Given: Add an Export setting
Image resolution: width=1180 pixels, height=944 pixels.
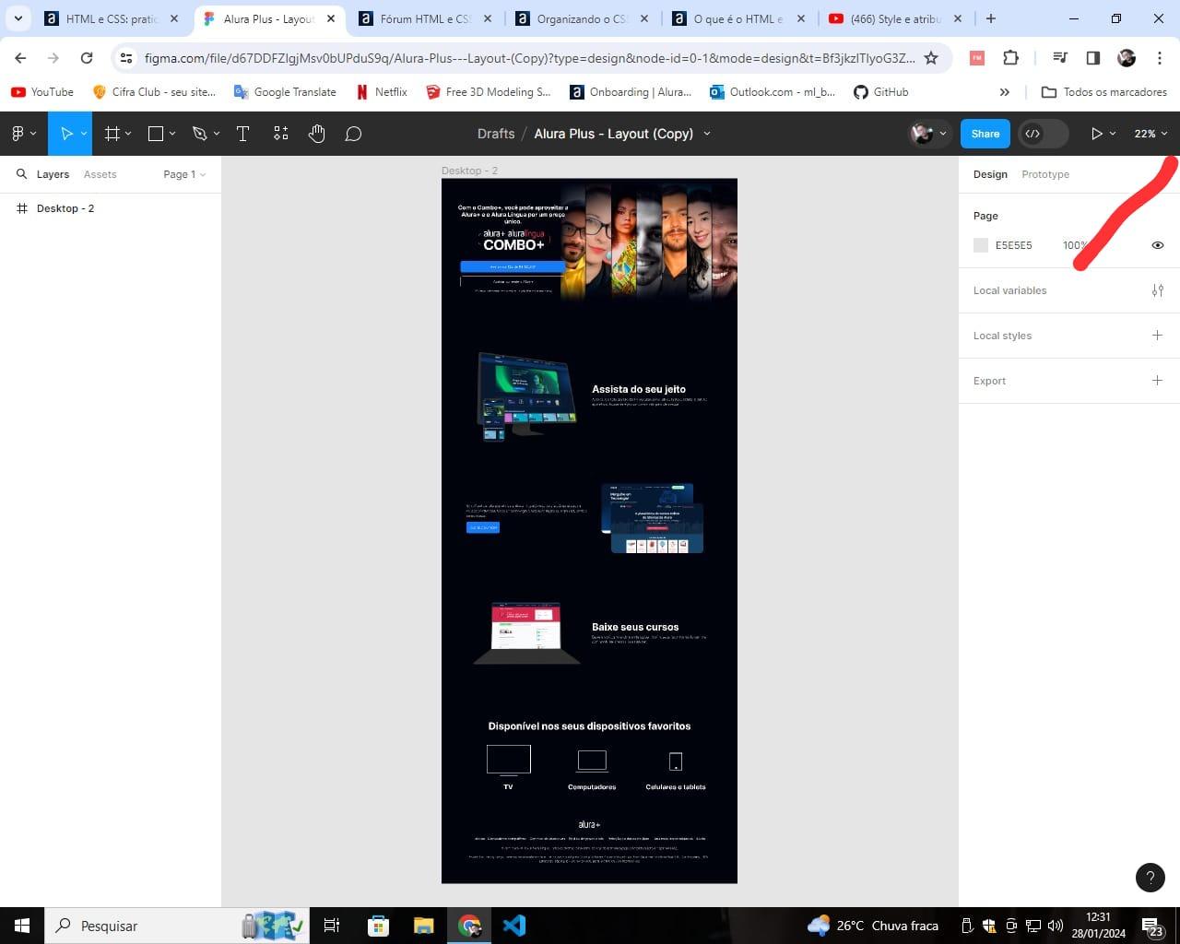Looking at the screenshot, I should [1158, 381].
